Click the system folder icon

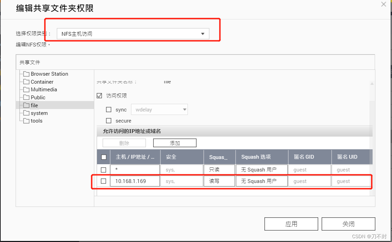coord(26,113)
